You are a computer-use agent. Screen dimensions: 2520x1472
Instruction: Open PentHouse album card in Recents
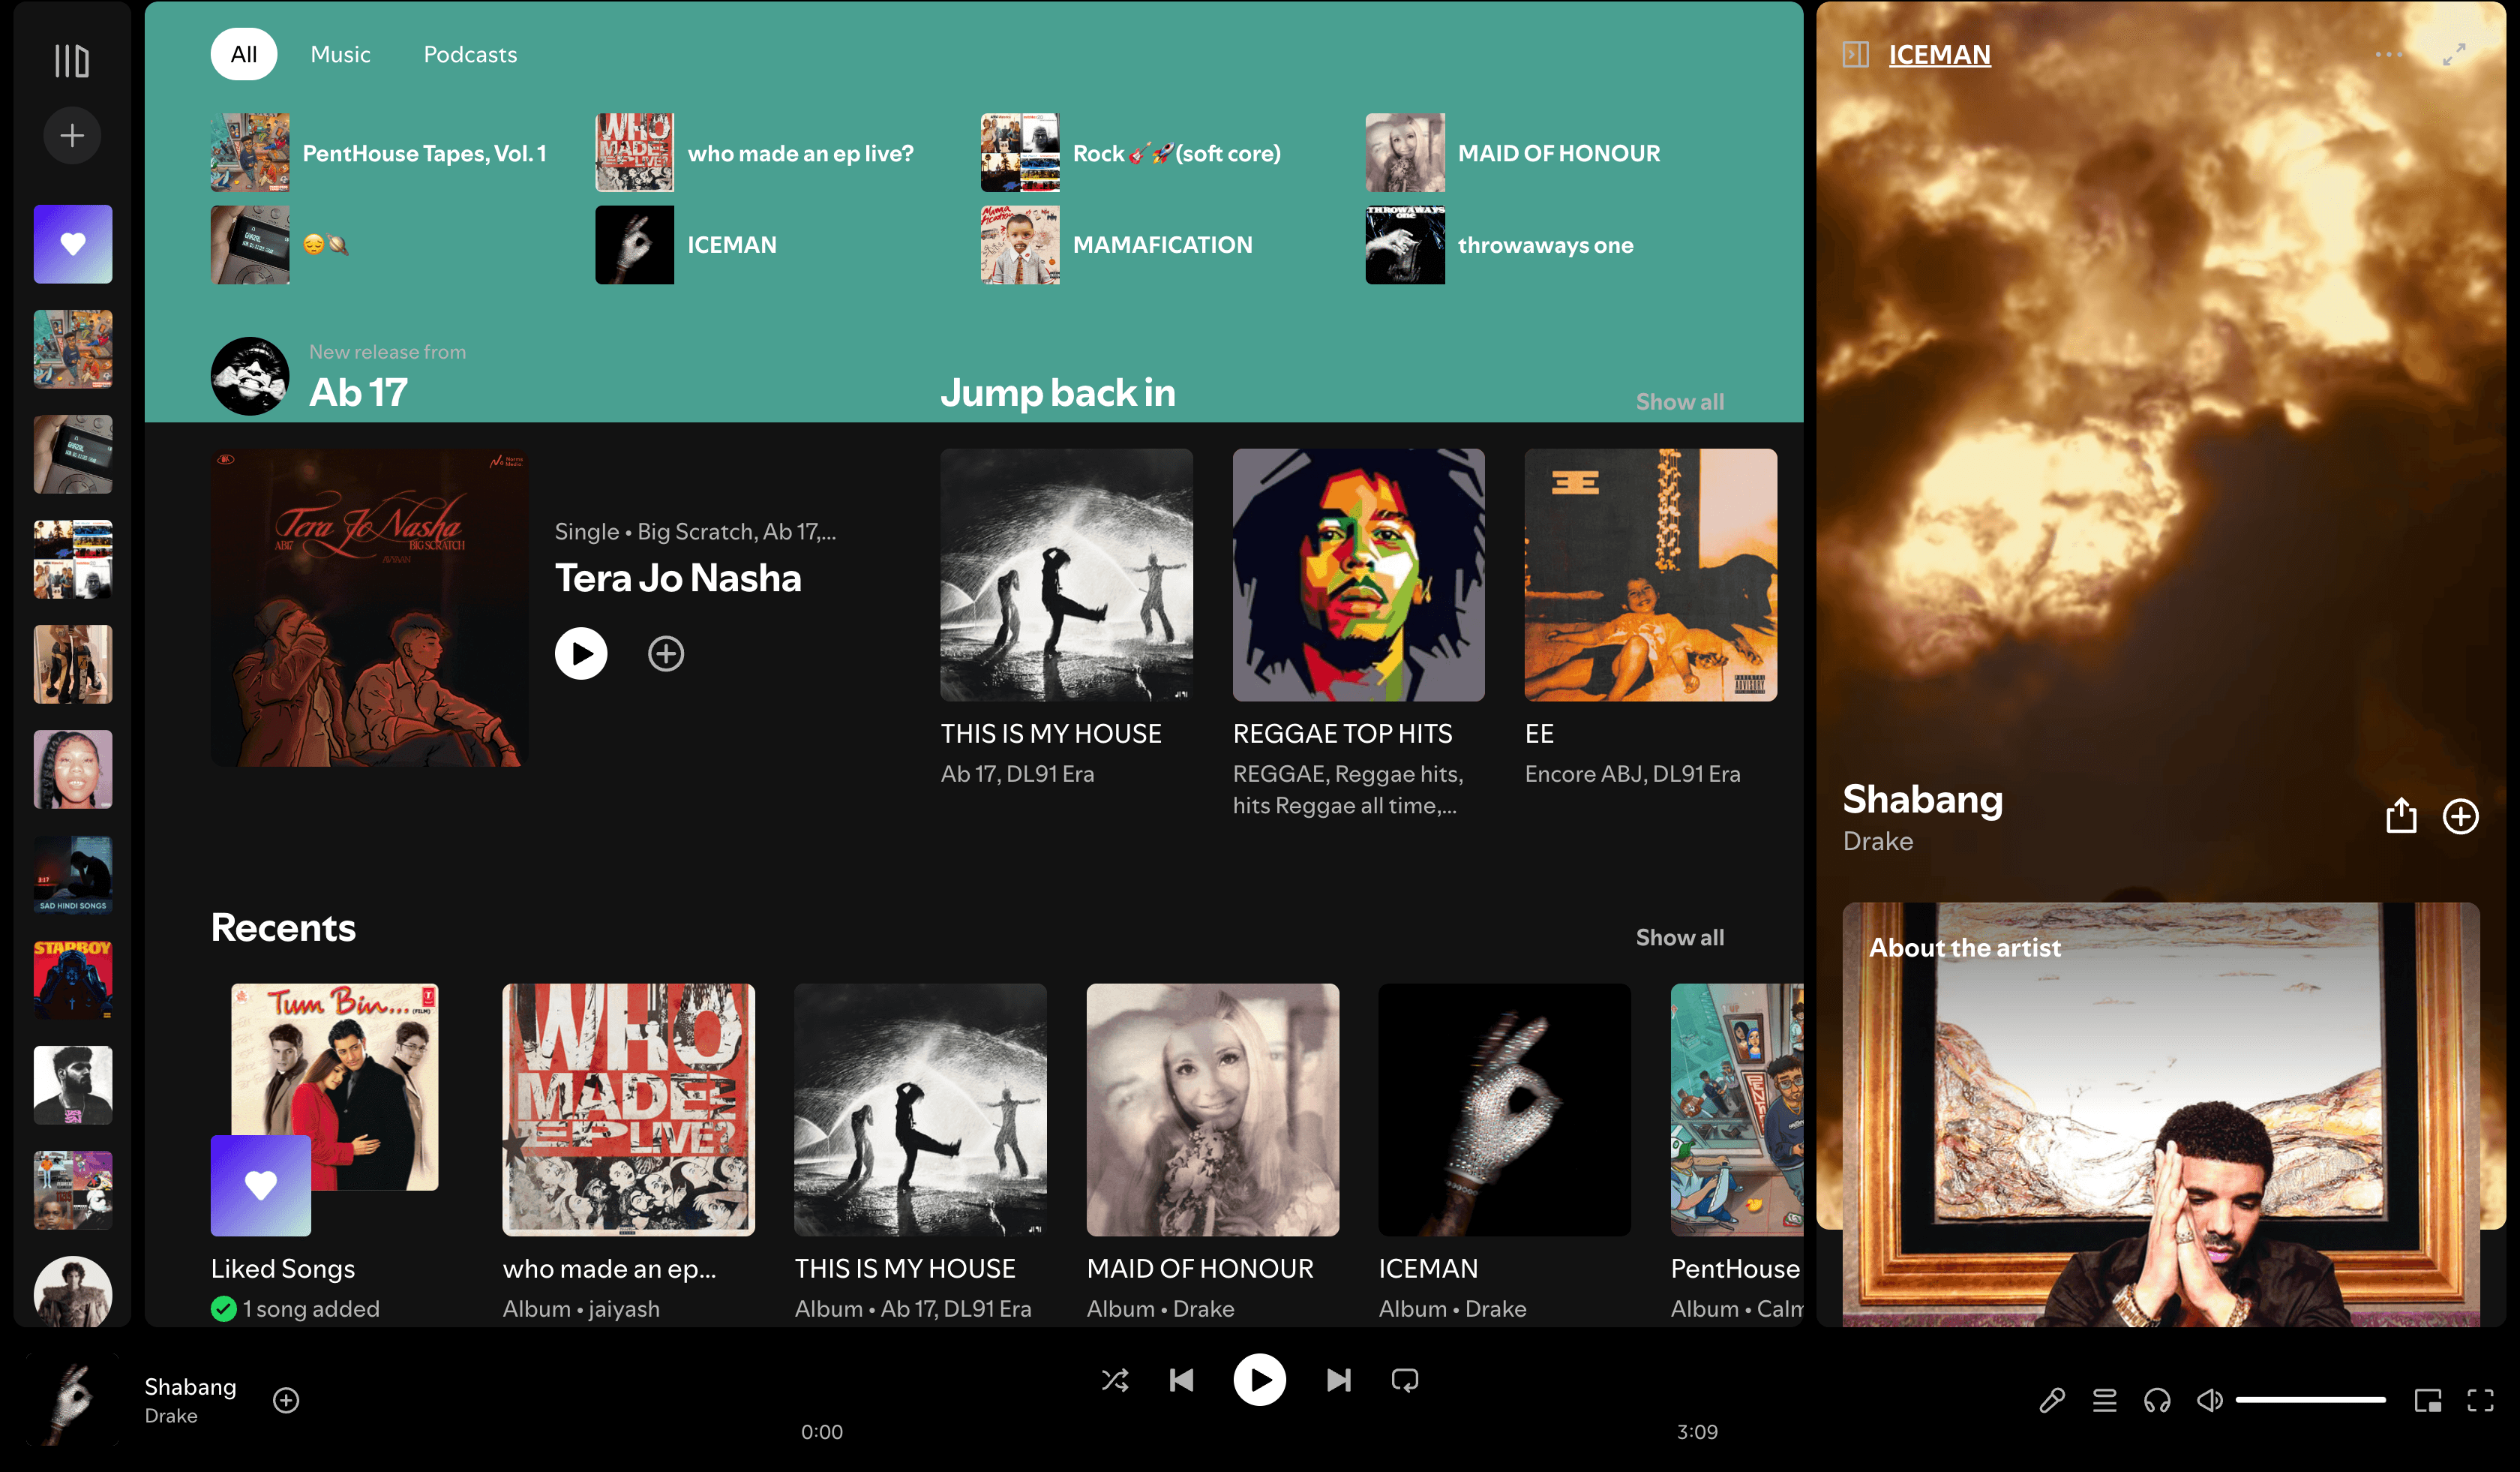[x=1737, y=1152]
